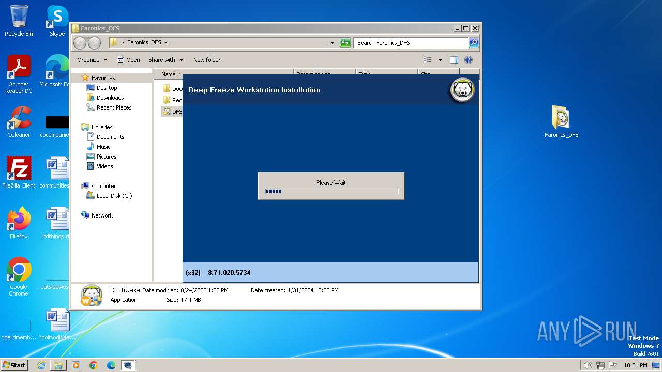Open Edge from the taskbar

(x=111, y=365)
